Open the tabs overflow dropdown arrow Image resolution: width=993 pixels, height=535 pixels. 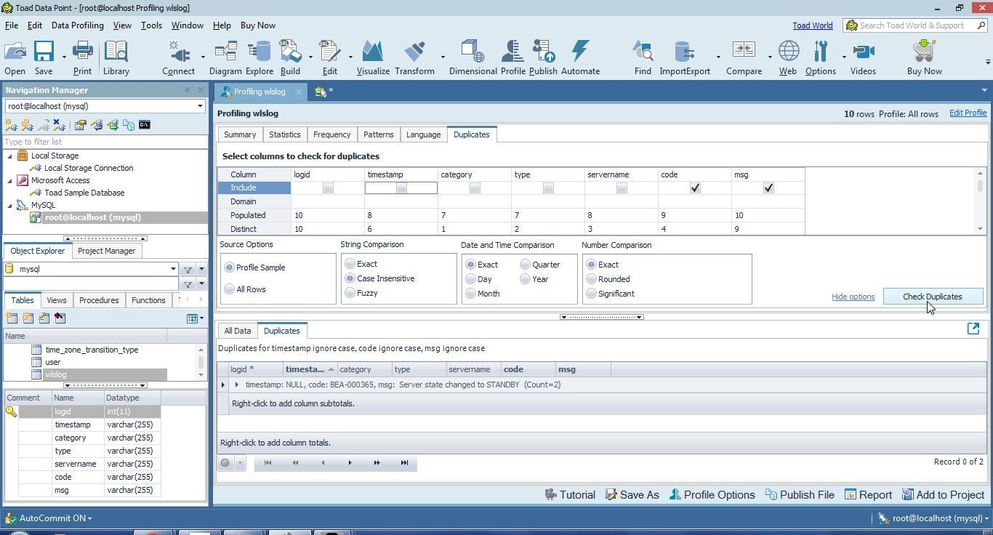(984, 91)
